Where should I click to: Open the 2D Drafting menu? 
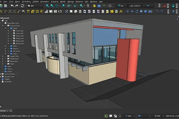(x=26, y=1)
